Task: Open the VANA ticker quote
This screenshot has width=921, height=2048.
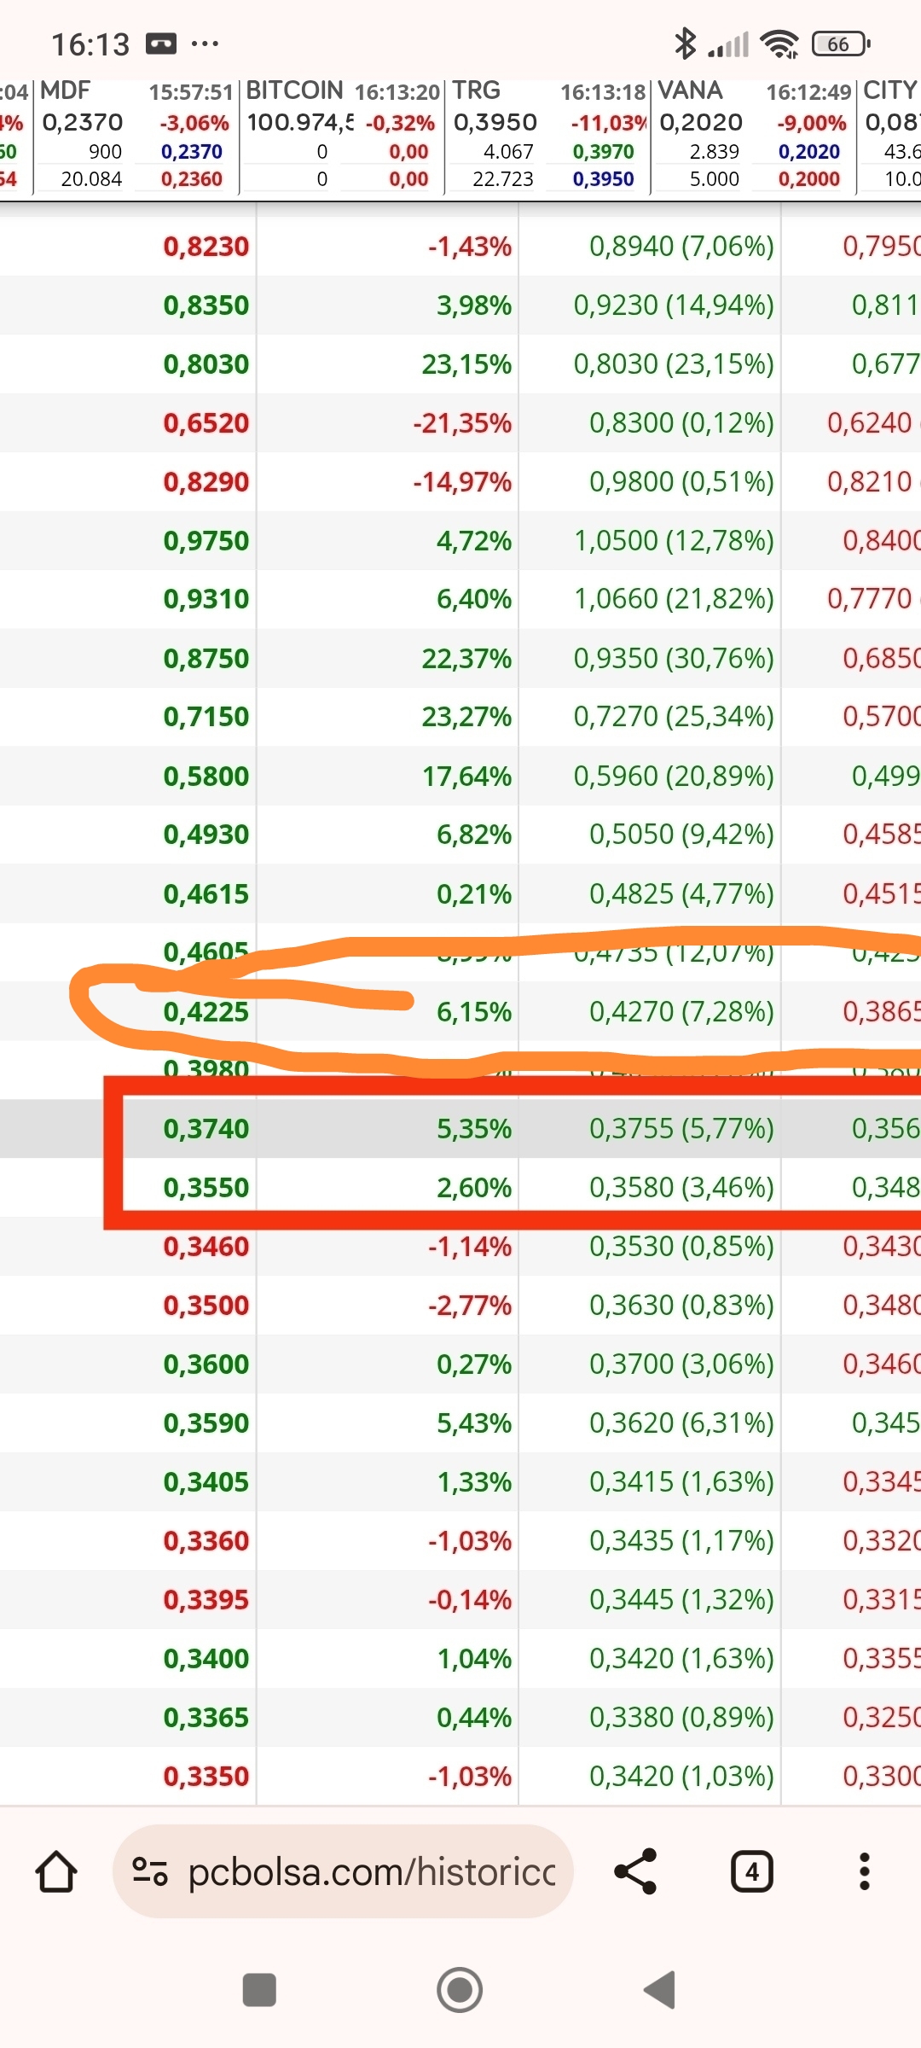Action: coord(690,90)
